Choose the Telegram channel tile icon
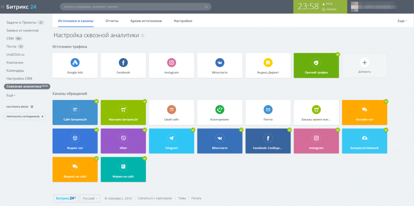This screenshot has width=414, height=206. click(x=171, y=138)
